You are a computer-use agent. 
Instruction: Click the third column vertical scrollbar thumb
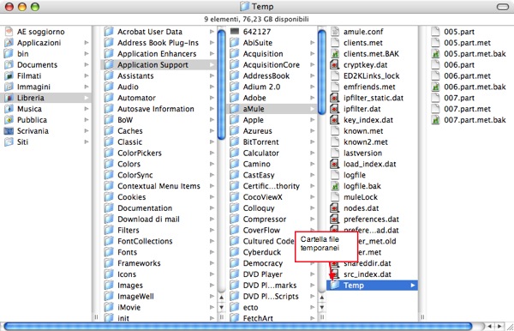pyautogui.click(x=322, y=72)
